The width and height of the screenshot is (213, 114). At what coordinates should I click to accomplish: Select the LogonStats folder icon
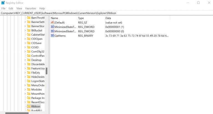29,81
